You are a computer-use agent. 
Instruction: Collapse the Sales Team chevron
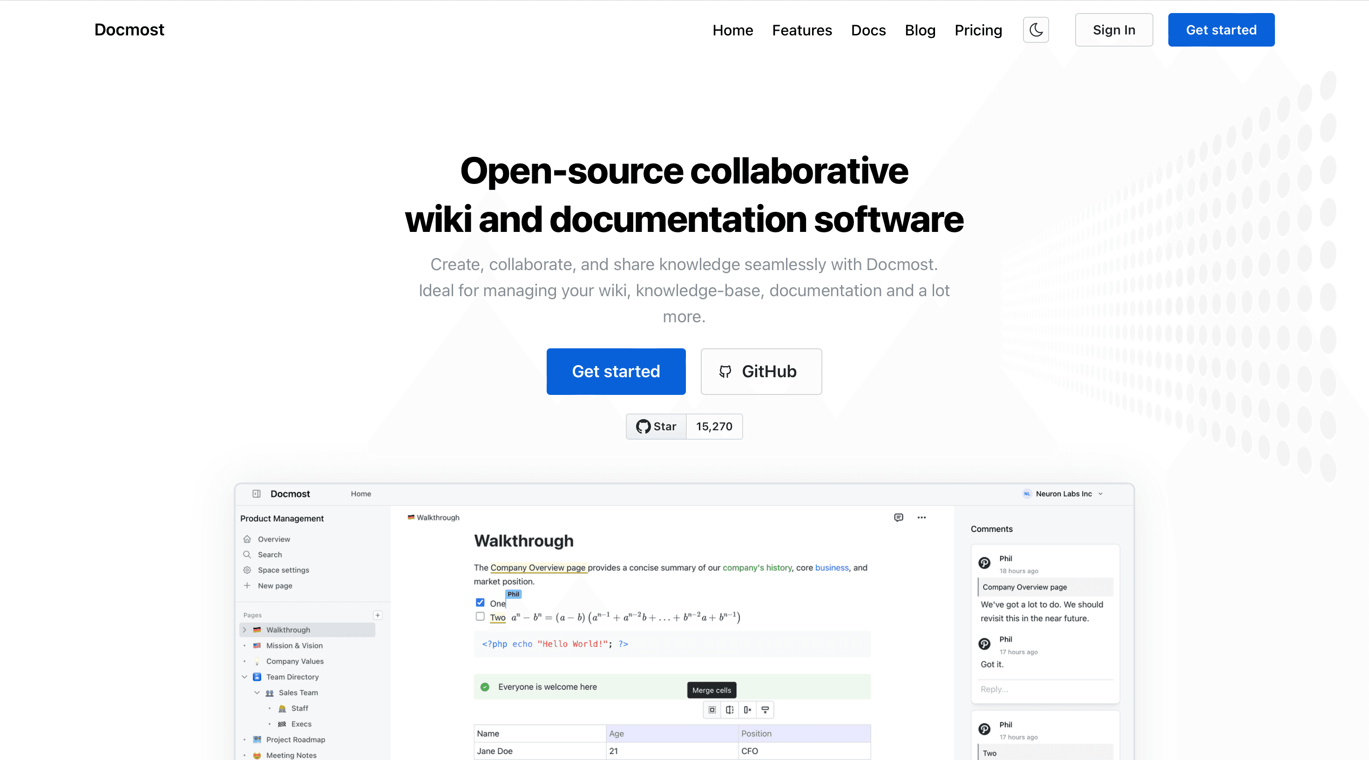(257, 692)
